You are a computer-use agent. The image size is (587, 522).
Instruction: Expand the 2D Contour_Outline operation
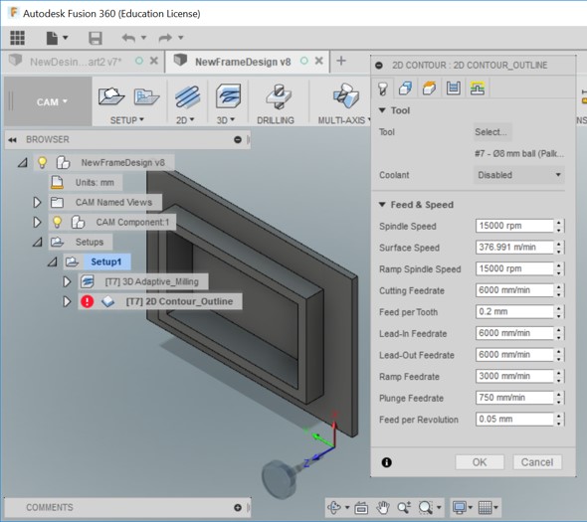pyautogui.click(x=67, y=301)
